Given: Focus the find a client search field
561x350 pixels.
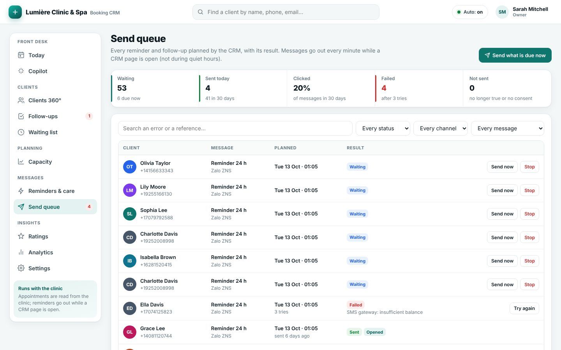Looking at the screenshot, I should point(286,12).
